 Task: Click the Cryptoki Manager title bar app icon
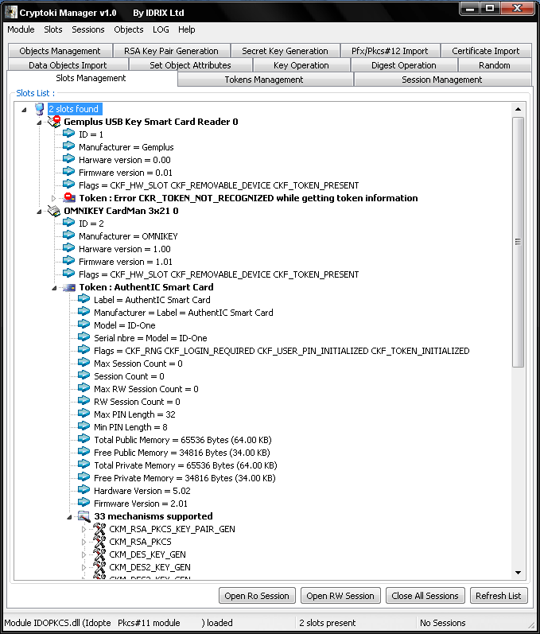tap(11, 13)
